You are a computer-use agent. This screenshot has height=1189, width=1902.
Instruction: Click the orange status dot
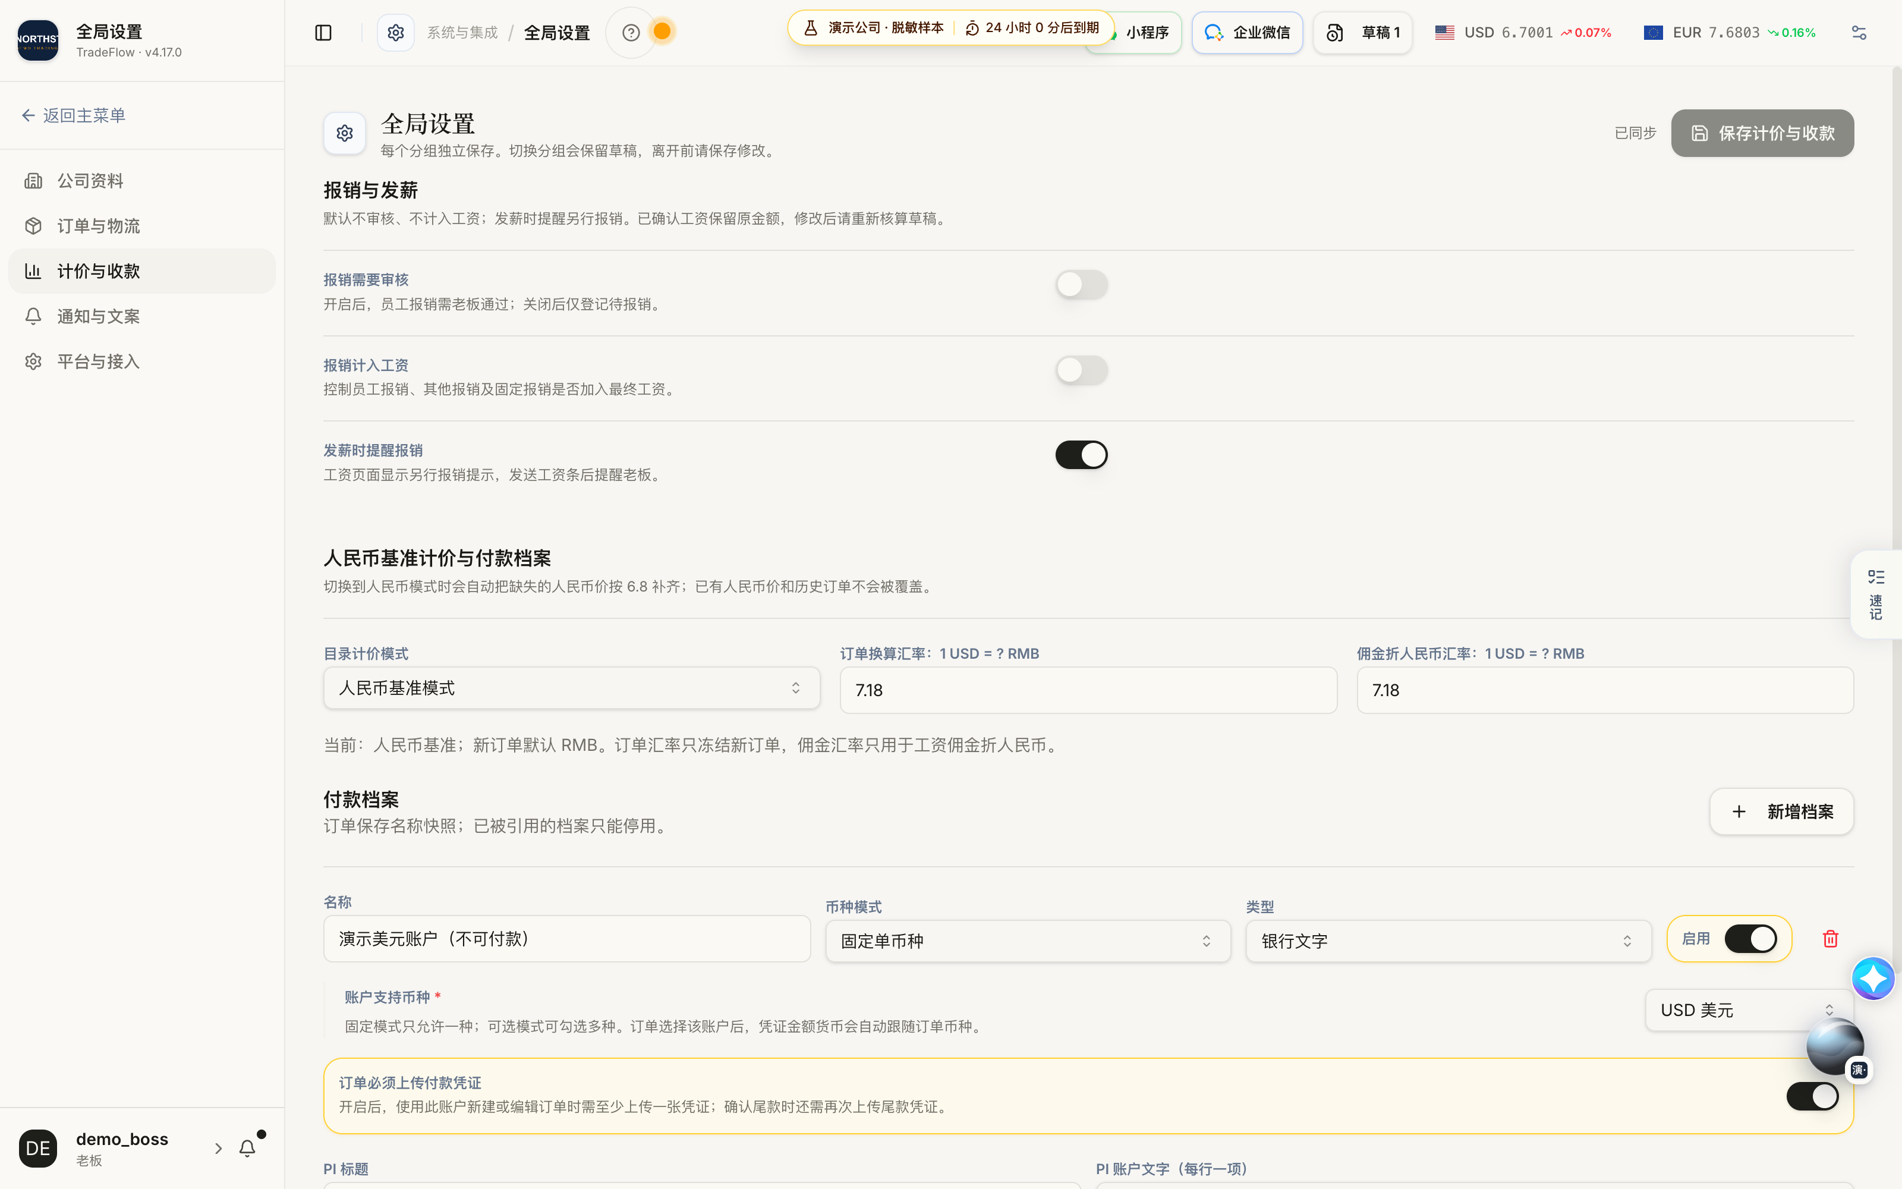click(663, 32)
